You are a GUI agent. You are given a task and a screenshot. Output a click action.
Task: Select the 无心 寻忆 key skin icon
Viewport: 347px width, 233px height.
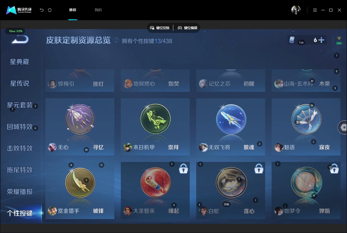(80, 119)
